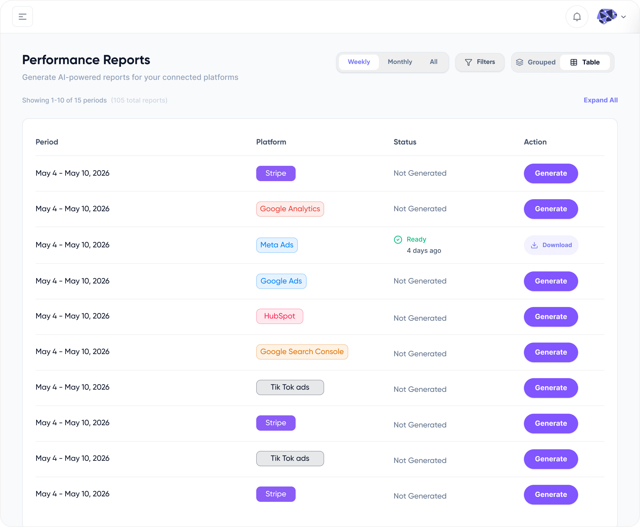640x527 pixels.
Task: Click the Google Search Console platform tag
Action: (x=302, y=352)
